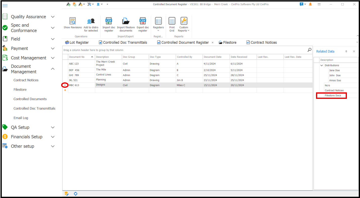Collapse the Distributions tree node

pos(322,65)
